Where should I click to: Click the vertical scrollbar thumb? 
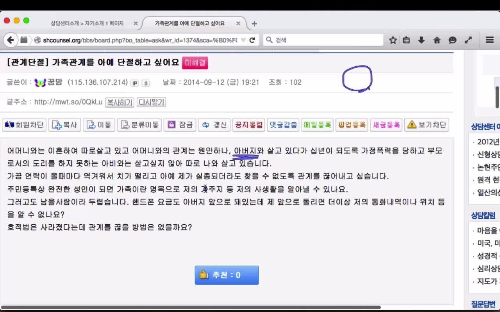pos(497,97)
